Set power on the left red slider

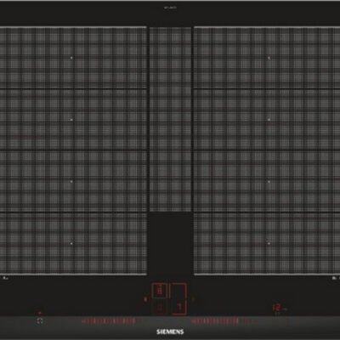click(109, 321)
